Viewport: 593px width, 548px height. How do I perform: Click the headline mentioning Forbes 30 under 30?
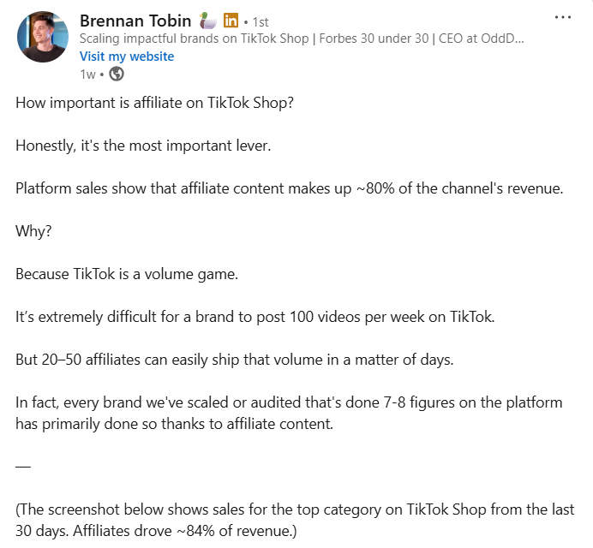pyautogui.click(x=302, y=39)
